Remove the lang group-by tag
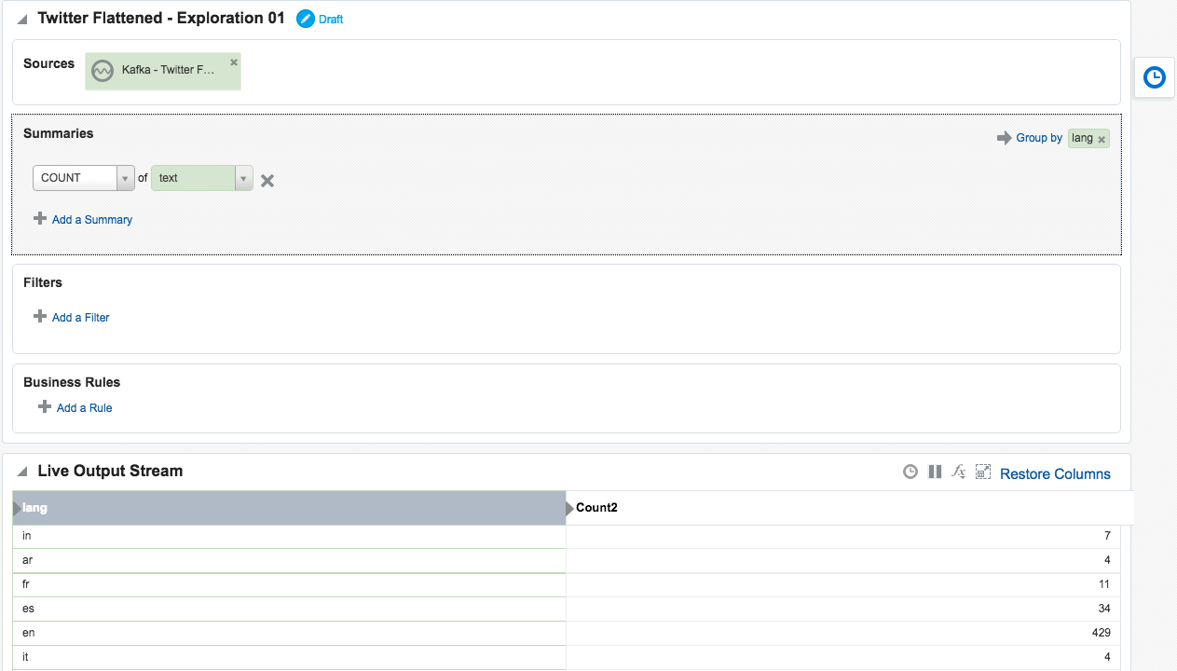The image size is (1177, 671). point(1102,140)
